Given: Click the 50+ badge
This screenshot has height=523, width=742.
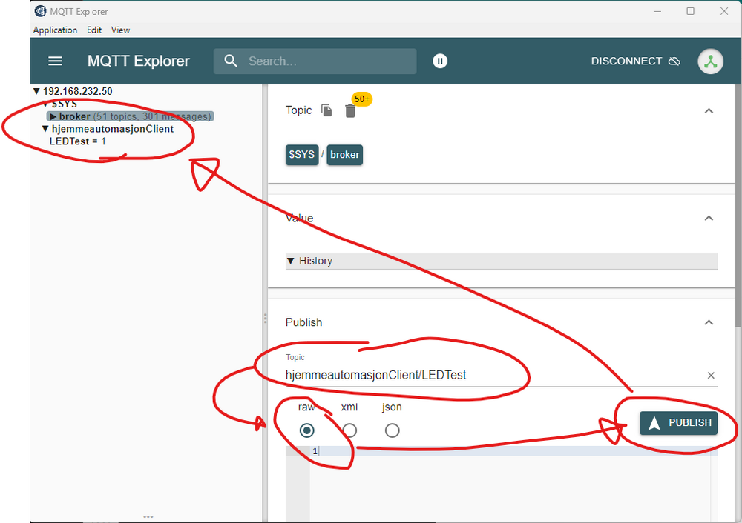Looking at the screenshot, I should click(362, 99).
